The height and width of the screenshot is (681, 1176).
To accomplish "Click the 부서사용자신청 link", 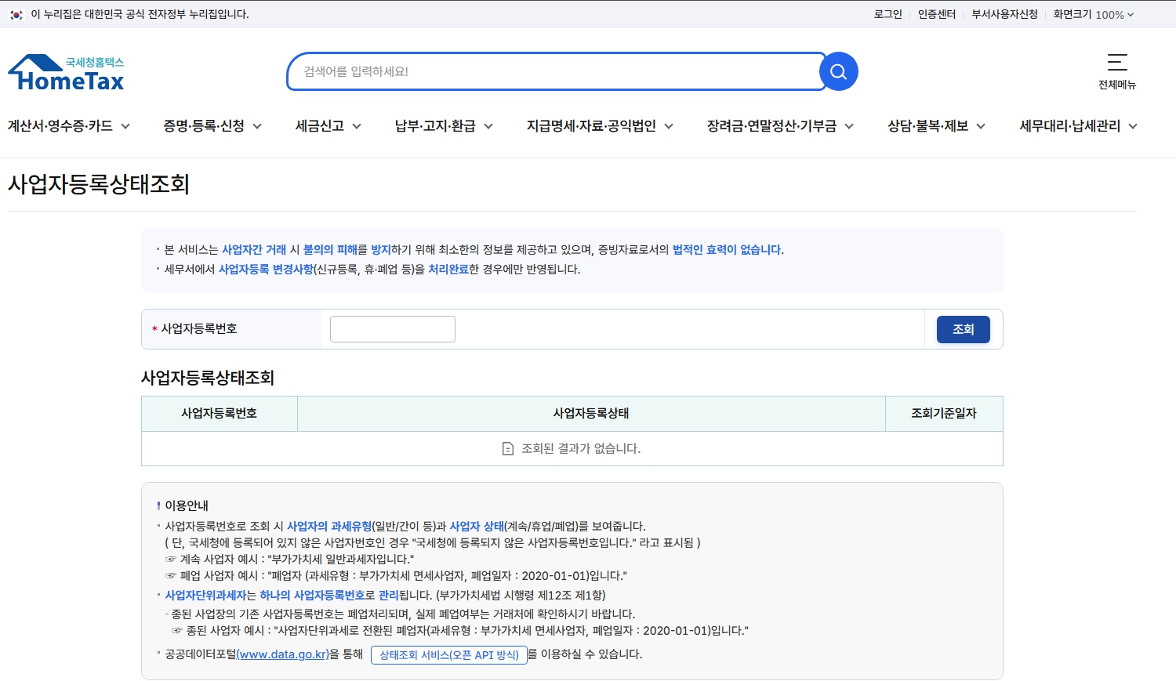I will point(1004,14).
